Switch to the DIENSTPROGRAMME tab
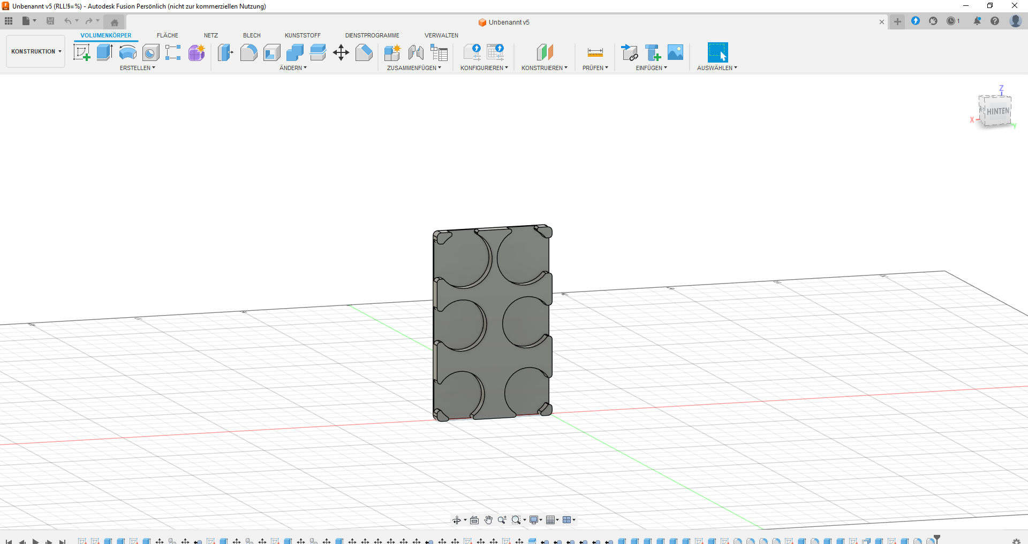1028x544 pixels. click(x=372, y=35)
